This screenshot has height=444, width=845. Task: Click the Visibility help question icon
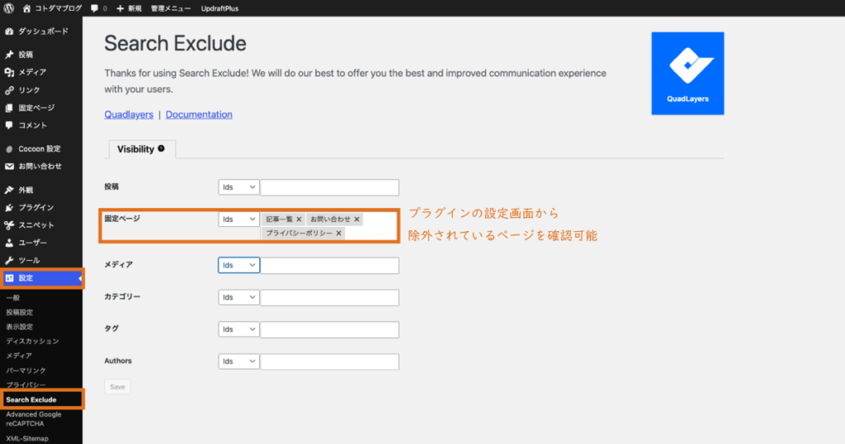click(161, 149)
